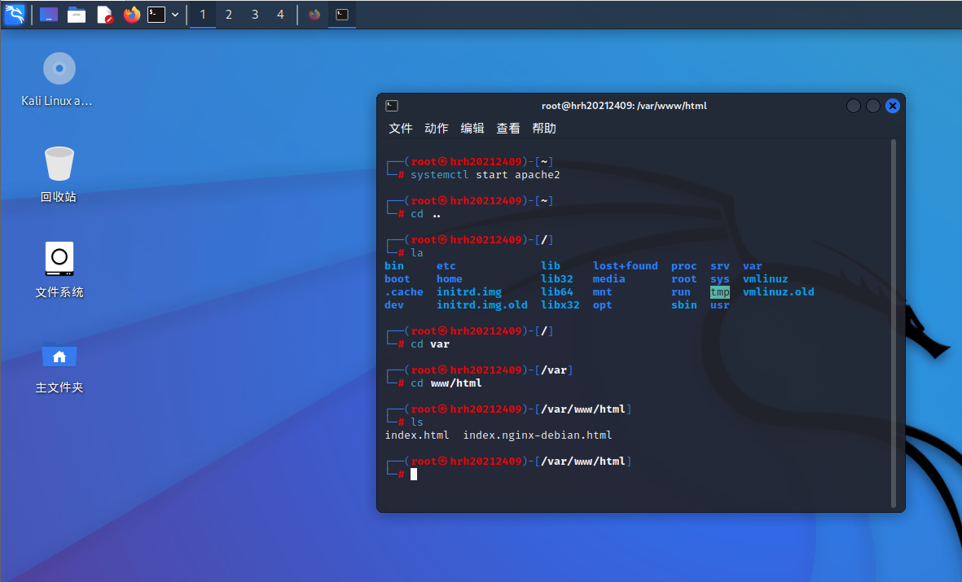Click the show desktop panel icon
Viewport: 962px width, 582px height.
[x=49, y=15]
